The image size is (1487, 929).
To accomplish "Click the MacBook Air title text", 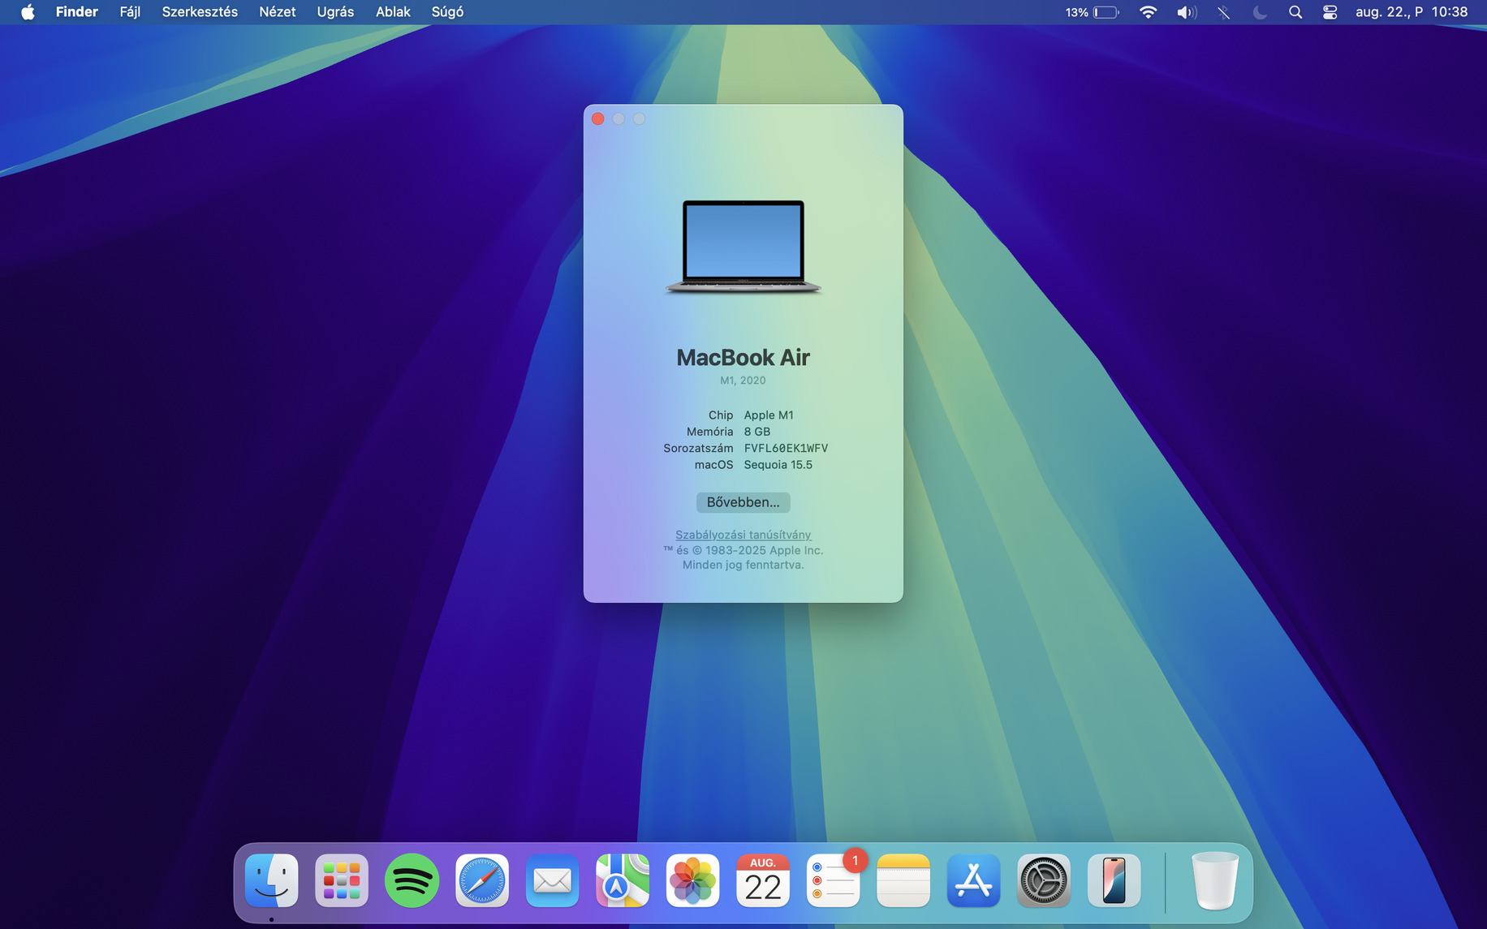I will 743,358.
